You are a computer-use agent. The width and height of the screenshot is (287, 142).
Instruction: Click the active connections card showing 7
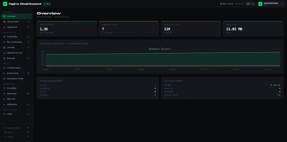pos(129,29)
